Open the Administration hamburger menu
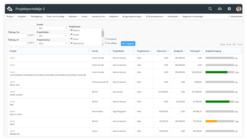This screenshot has height=140, width=247. click(x=235, y=16)
